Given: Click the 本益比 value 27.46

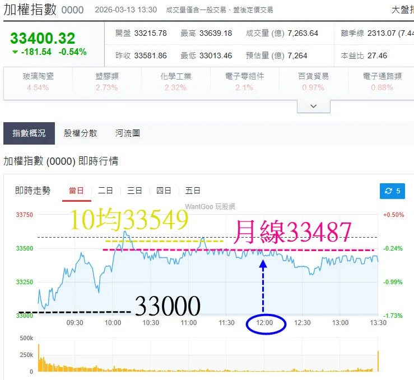Looking at the screenshot, I should point(377,55).
